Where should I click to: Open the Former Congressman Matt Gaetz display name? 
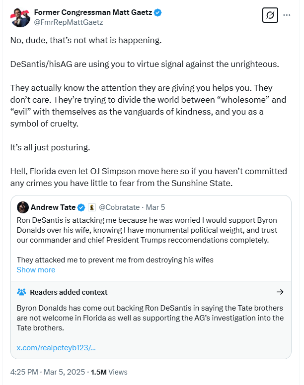click(x=92, y=12)
